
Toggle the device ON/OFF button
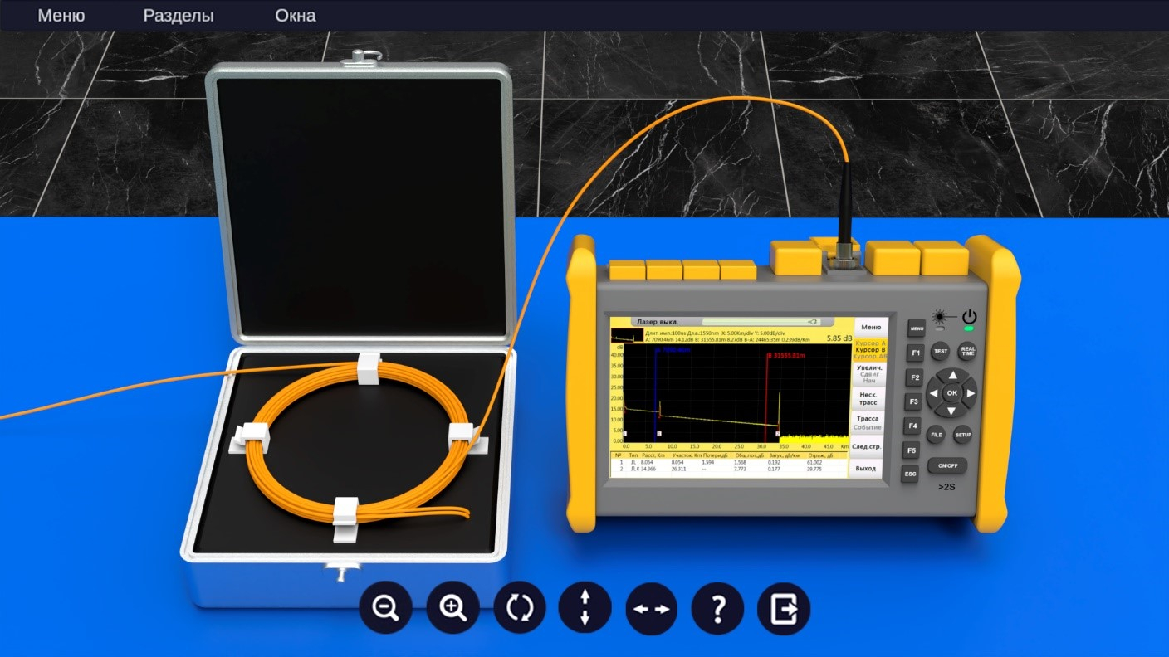pos(947,465)
